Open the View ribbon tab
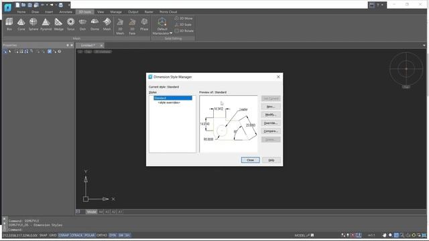Viewport: 429px width, 241px height. (101, 12)
